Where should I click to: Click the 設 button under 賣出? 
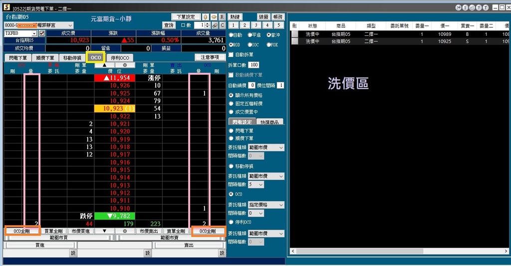pyautogui.click(x=222, y=253)
